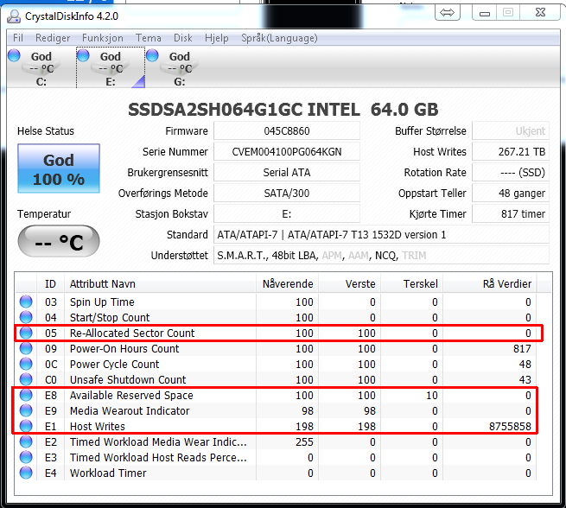This screenshot has height=508, width=566.
Task: Click status orb for Workload Timer
Action: [26, 473]
